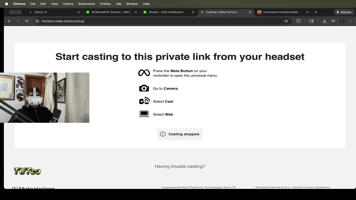Open the Having trouble casting? link
This screenshot has width=356, height=200.
click(x=180, y=166)
